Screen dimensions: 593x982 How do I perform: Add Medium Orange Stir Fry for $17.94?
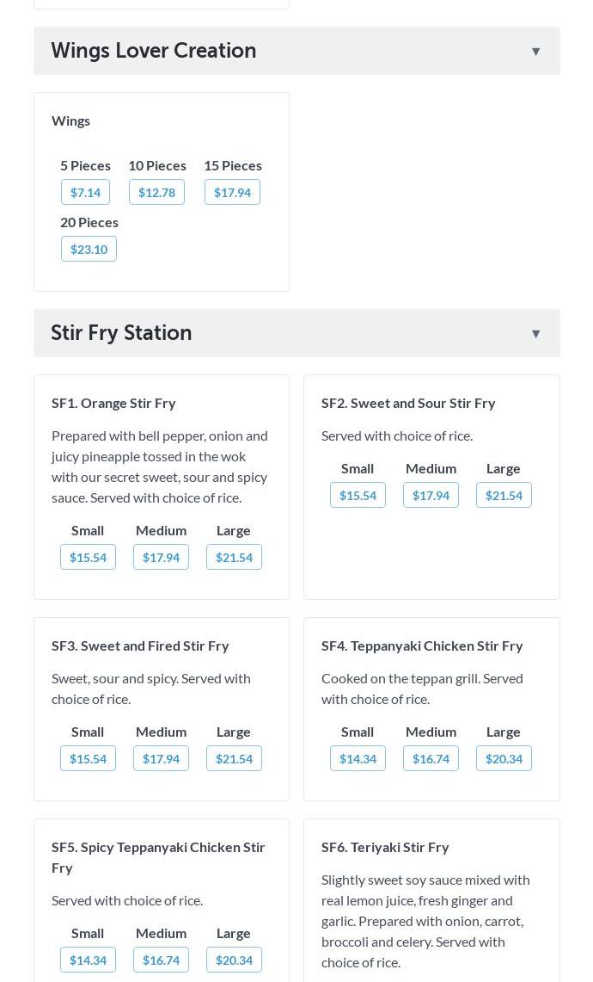point(161,558)
